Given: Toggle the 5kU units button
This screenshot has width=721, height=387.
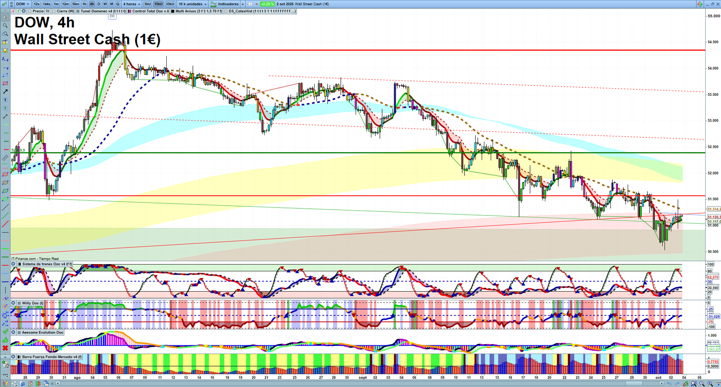Looking at the screenshot, I should click(x=148, y=4).
